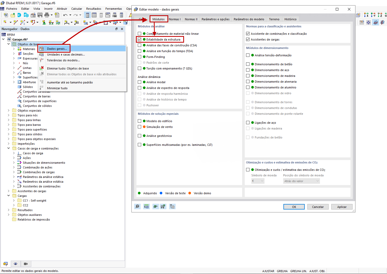Cancel the Editar modelo dialog
Viewport: 387px width, 274px height.
318,207
